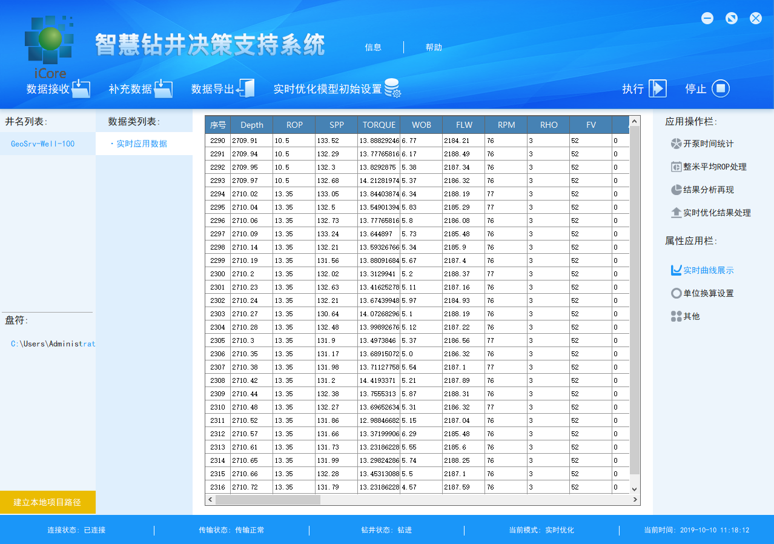Click WOB cell 4.57
The height and width of the screenshot is (544, 774).
(x=422, y=487)
